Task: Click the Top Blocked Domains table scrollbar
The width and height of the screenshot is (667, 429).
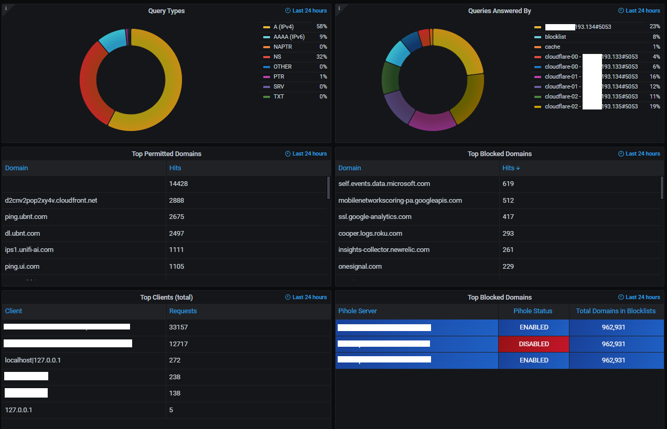Action: 662,188
